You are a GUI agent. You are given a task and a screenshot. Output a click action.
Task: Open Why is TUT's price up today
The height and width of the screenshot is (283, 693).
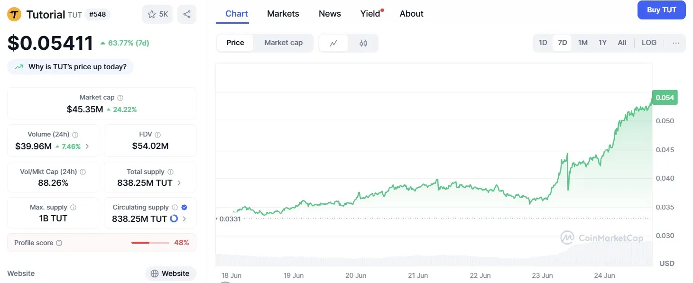(x=70, y=67)
